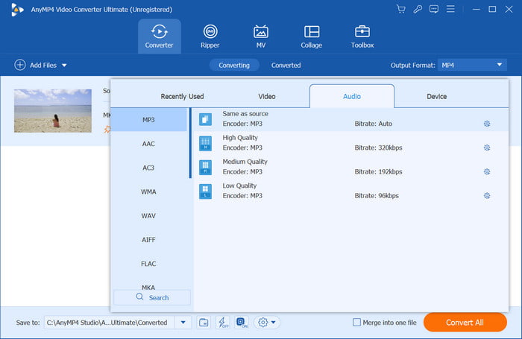522x339 pixels.
Task: Toggle the lightning acceleration OFF icon
Action: 223,323
